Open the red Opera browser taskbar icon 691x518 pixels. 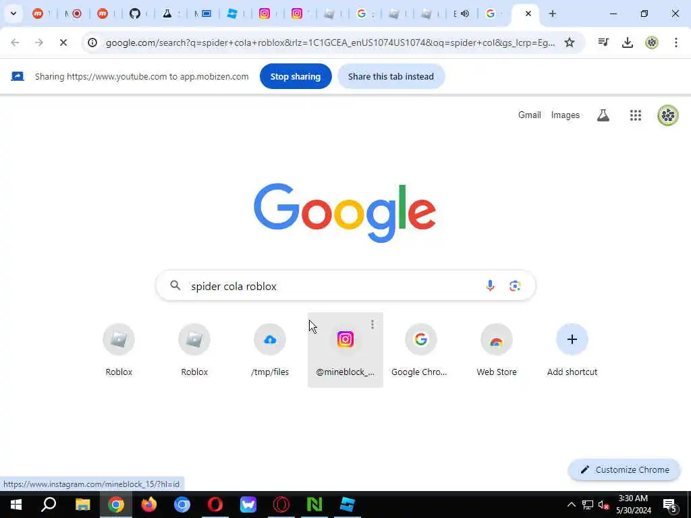tap(215, 505)
